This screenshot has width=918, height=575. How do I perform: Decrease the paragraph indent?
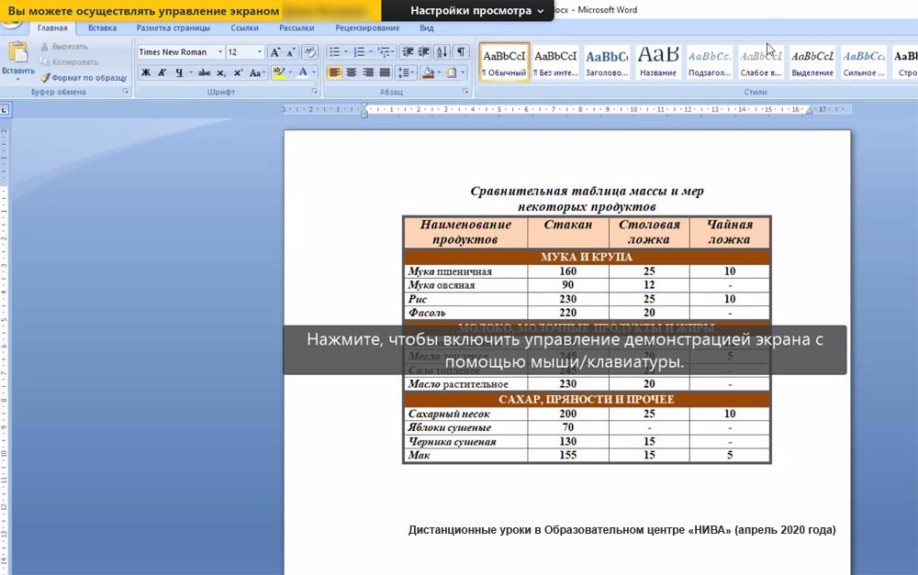tap(409, 52)
